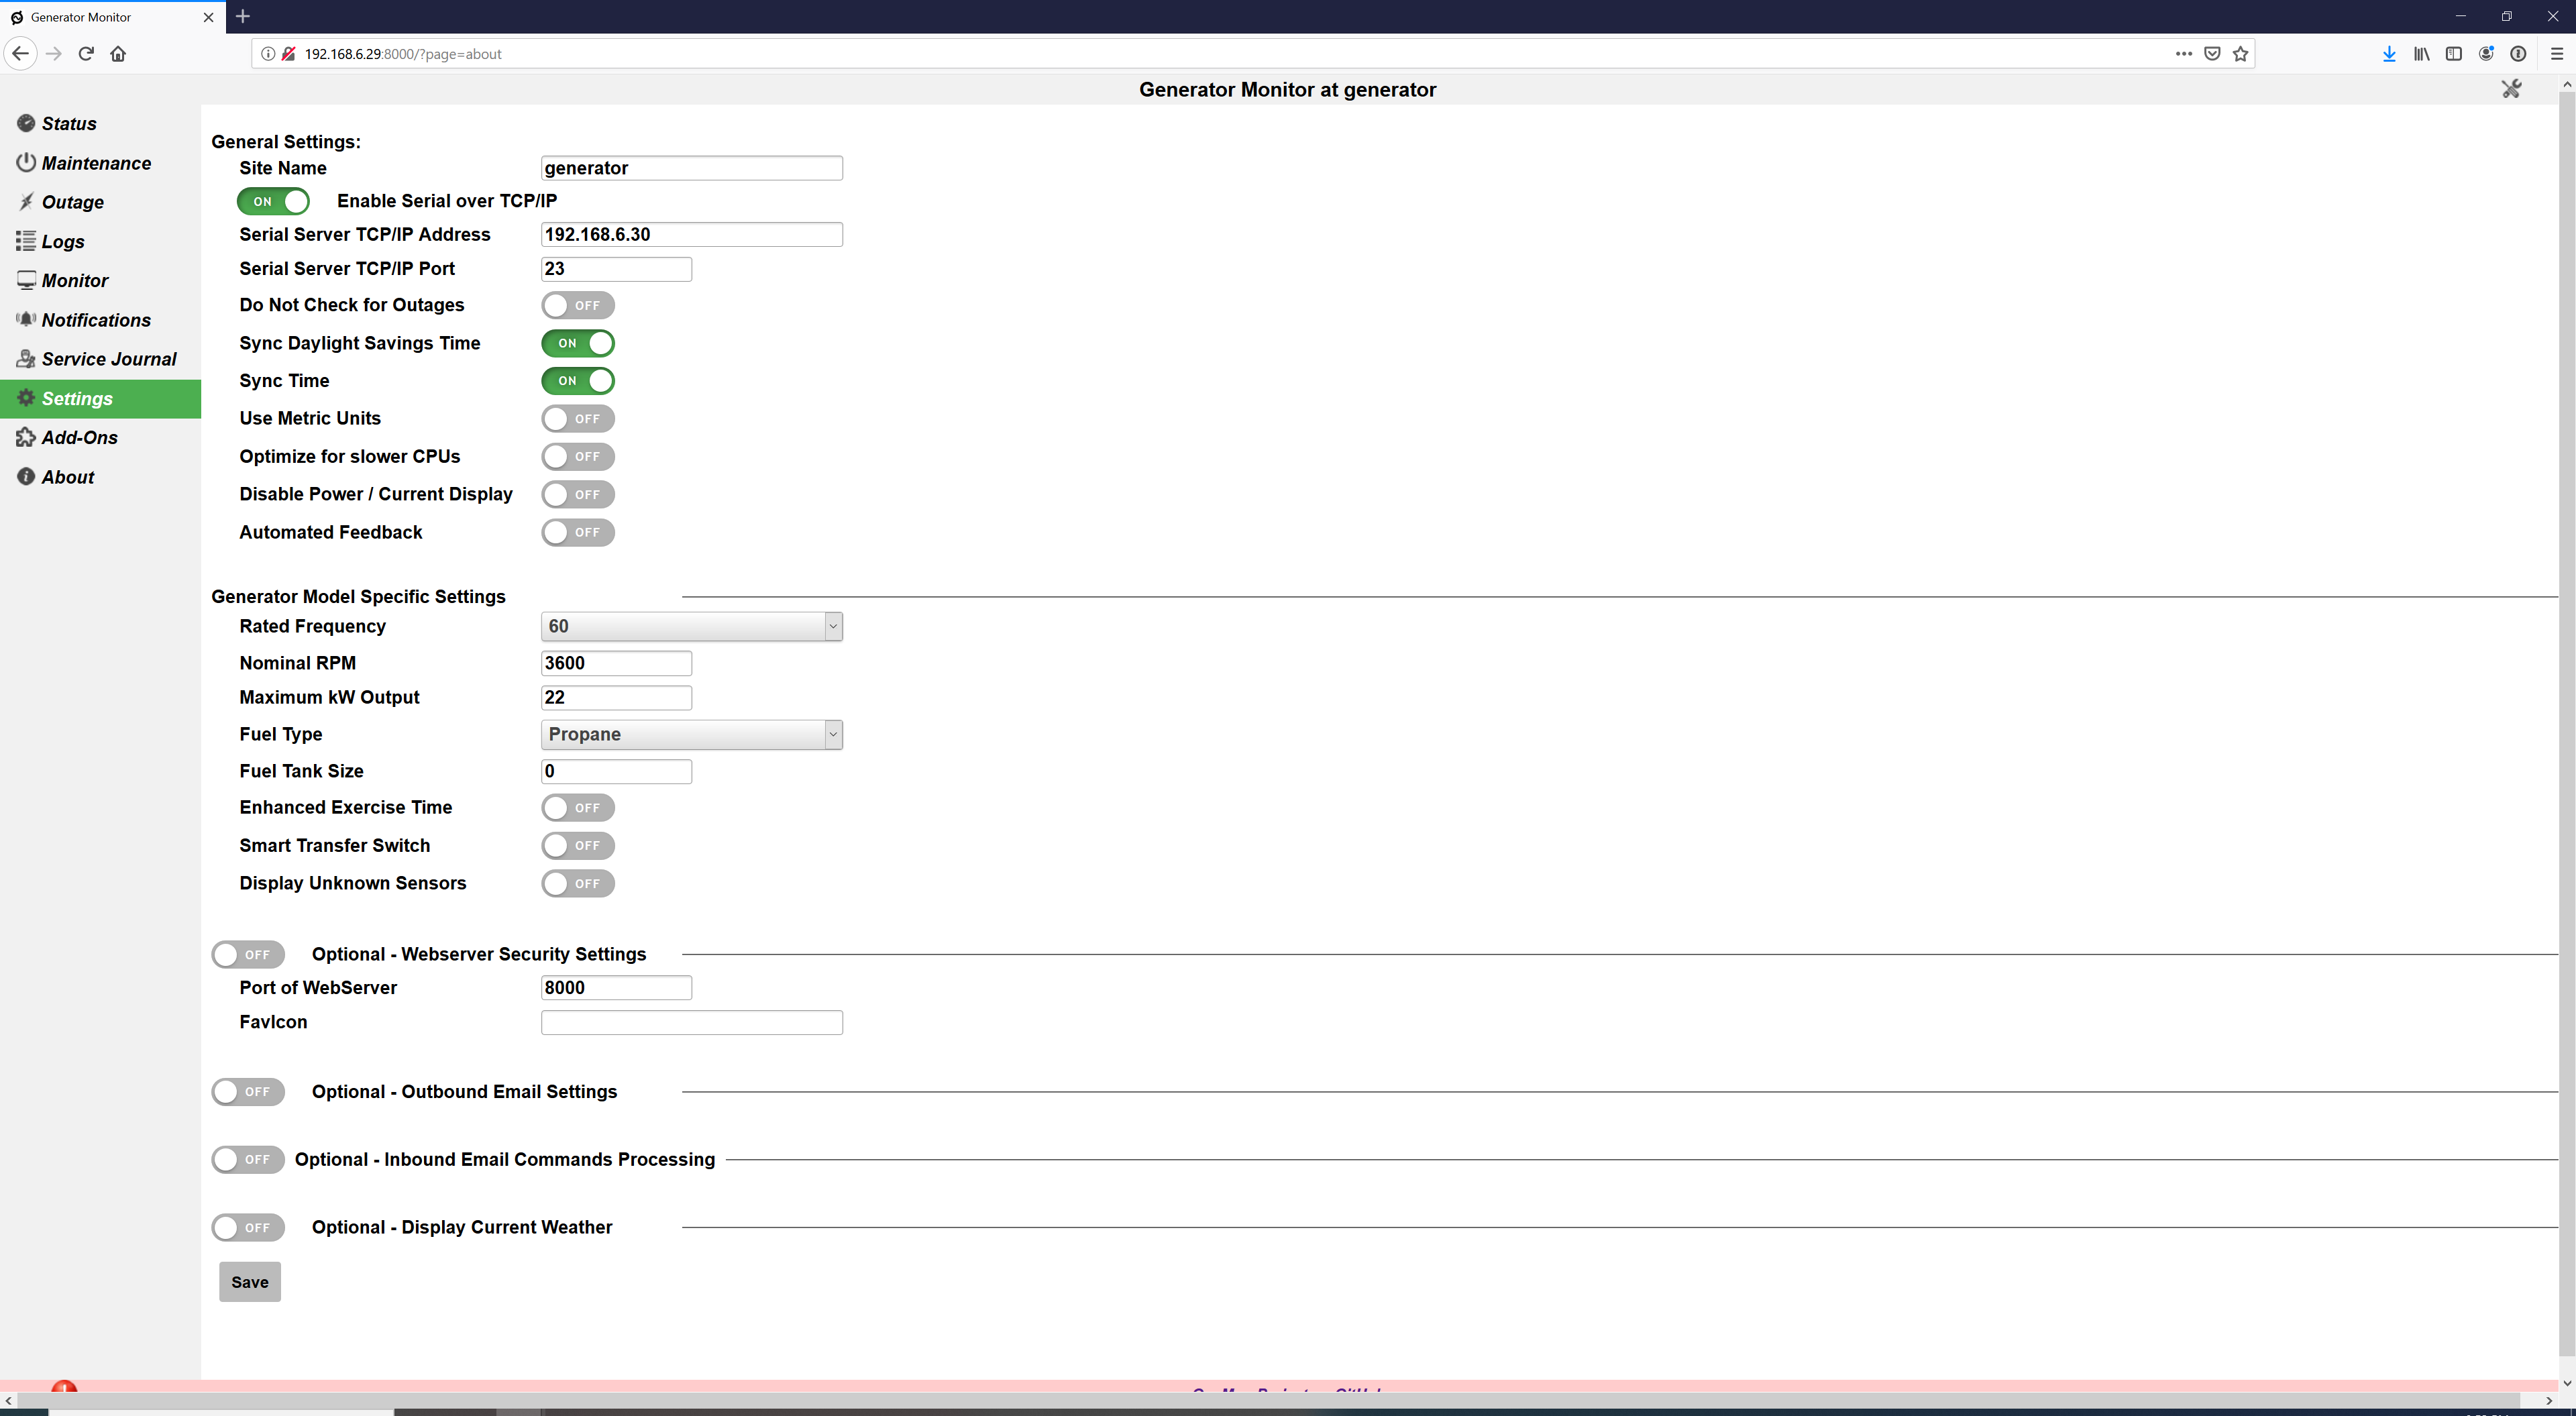
Task: Open the Pocket save icon
Action: (2212, 54)
